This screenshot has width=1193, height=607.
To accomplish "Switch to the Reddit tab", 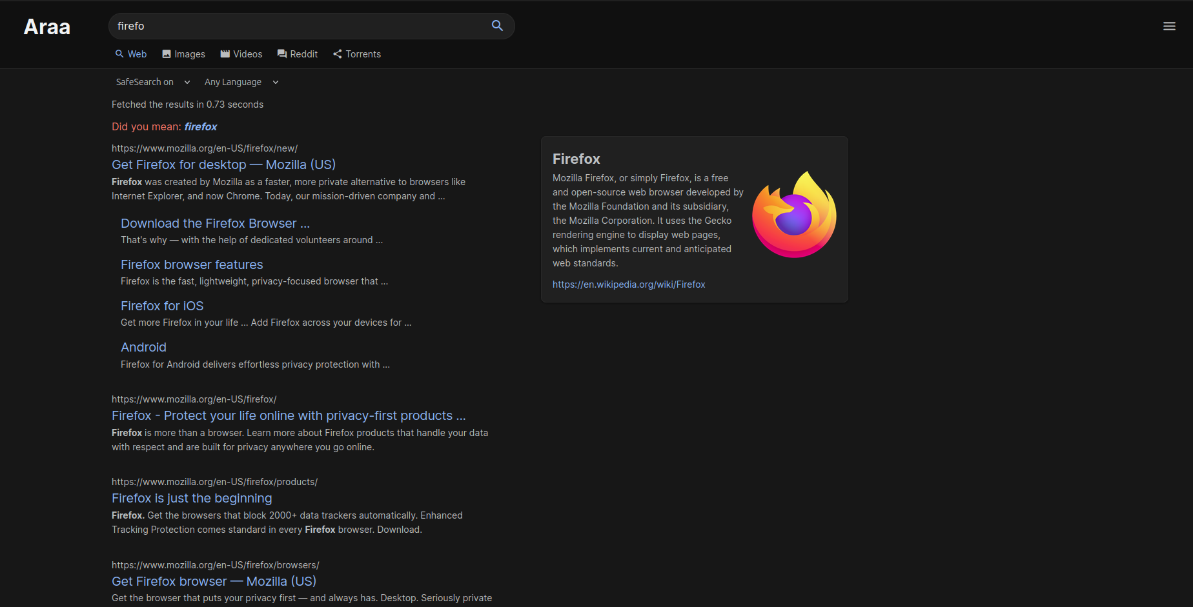I will (x=298, y=54).
